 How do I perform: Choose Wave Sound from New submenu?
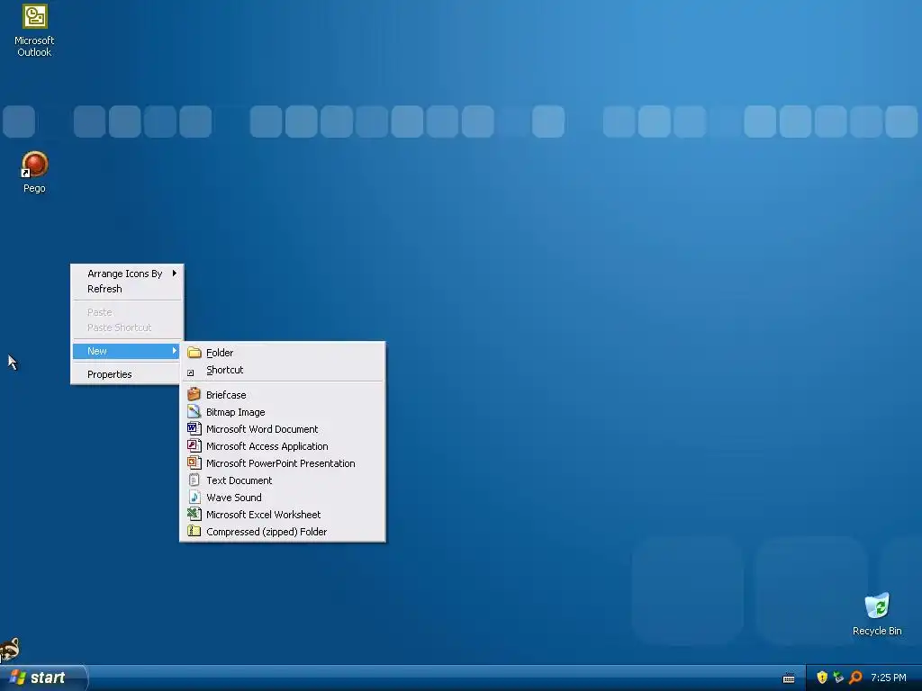(x=282, y=497)
